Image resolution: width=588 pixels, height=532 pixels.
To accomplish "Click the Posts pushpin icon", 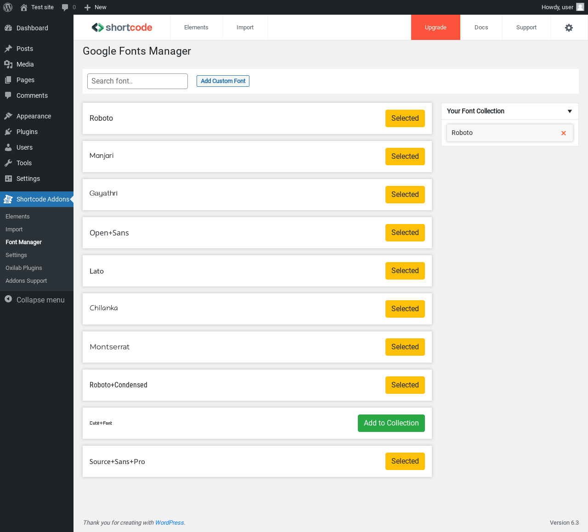I will [8, 49].
